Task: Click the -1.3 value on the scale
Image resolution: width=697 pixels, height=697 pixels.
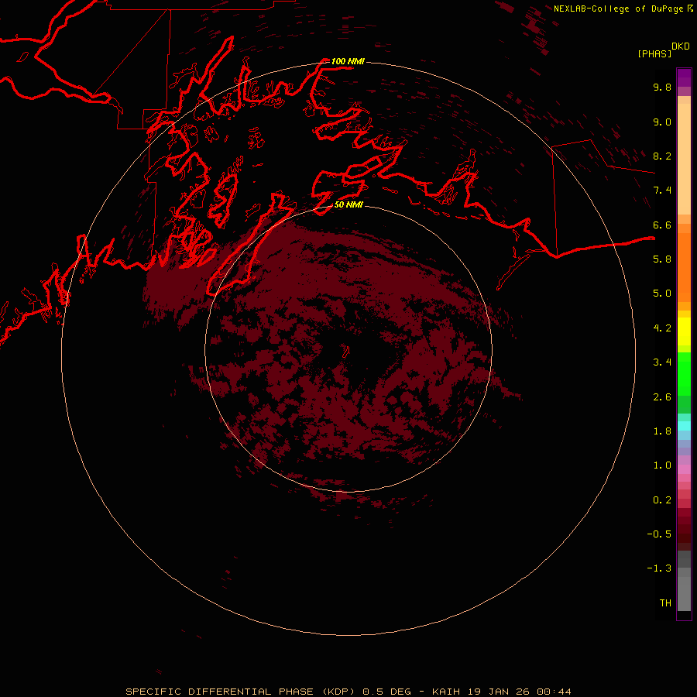Action: [x=659, y=568]
